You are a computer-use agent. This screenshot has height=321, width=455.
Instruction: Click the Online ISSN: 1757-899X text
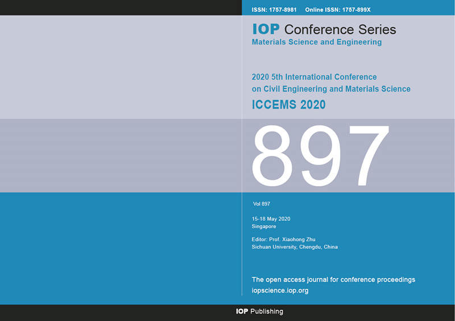click(x=338, y=10)
